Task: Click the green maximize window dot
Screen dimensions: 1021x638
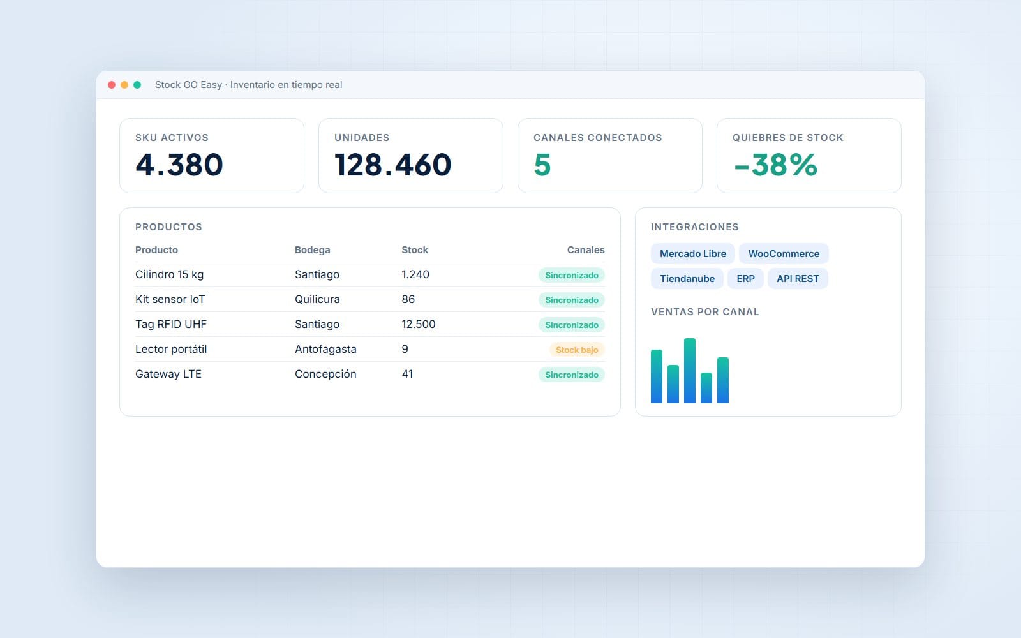Action: point(137,85)
